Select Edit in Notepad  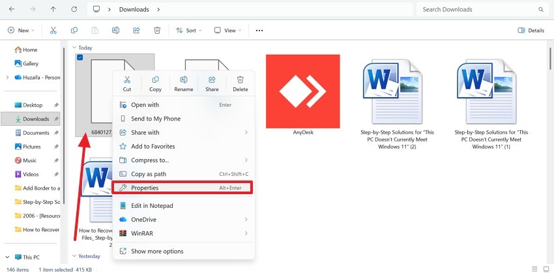pos(183,205)
